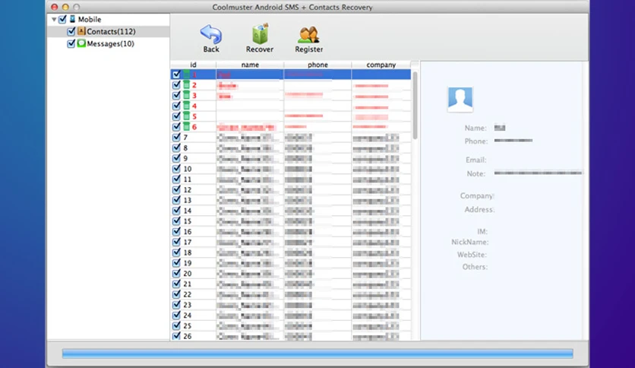
Task: Select id number 14 in the table
Action: 188,211
